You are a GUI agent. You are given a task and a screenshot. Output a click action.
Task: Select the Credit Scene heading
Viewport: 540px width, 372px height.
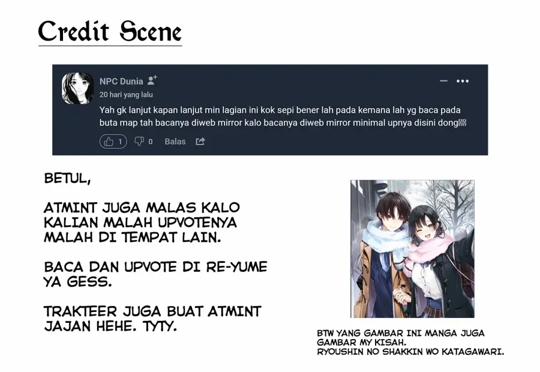(x=110, y=31)
